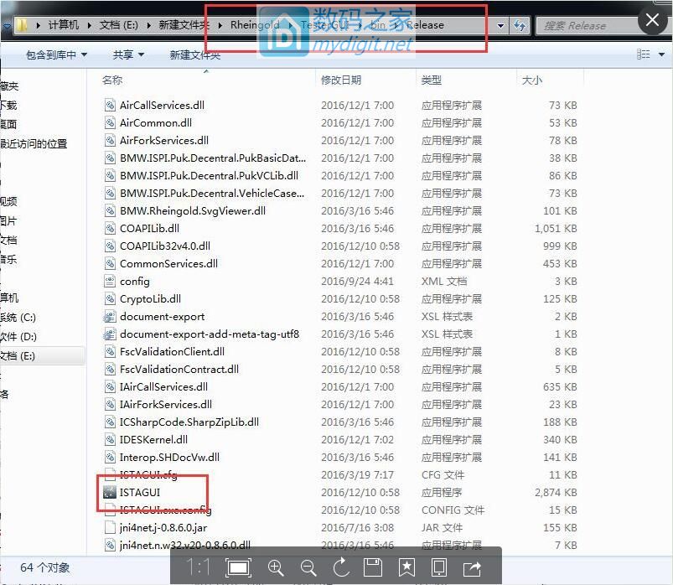Open the address bar history dropdown

[500, 25]
